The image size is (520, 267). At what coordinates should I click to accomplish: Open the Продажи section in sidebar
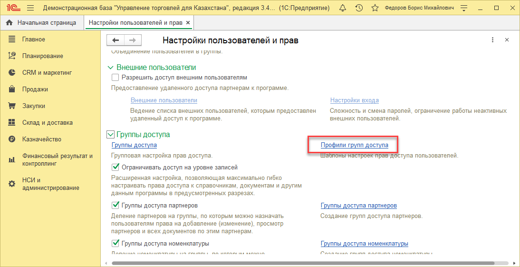coord(35,89)
